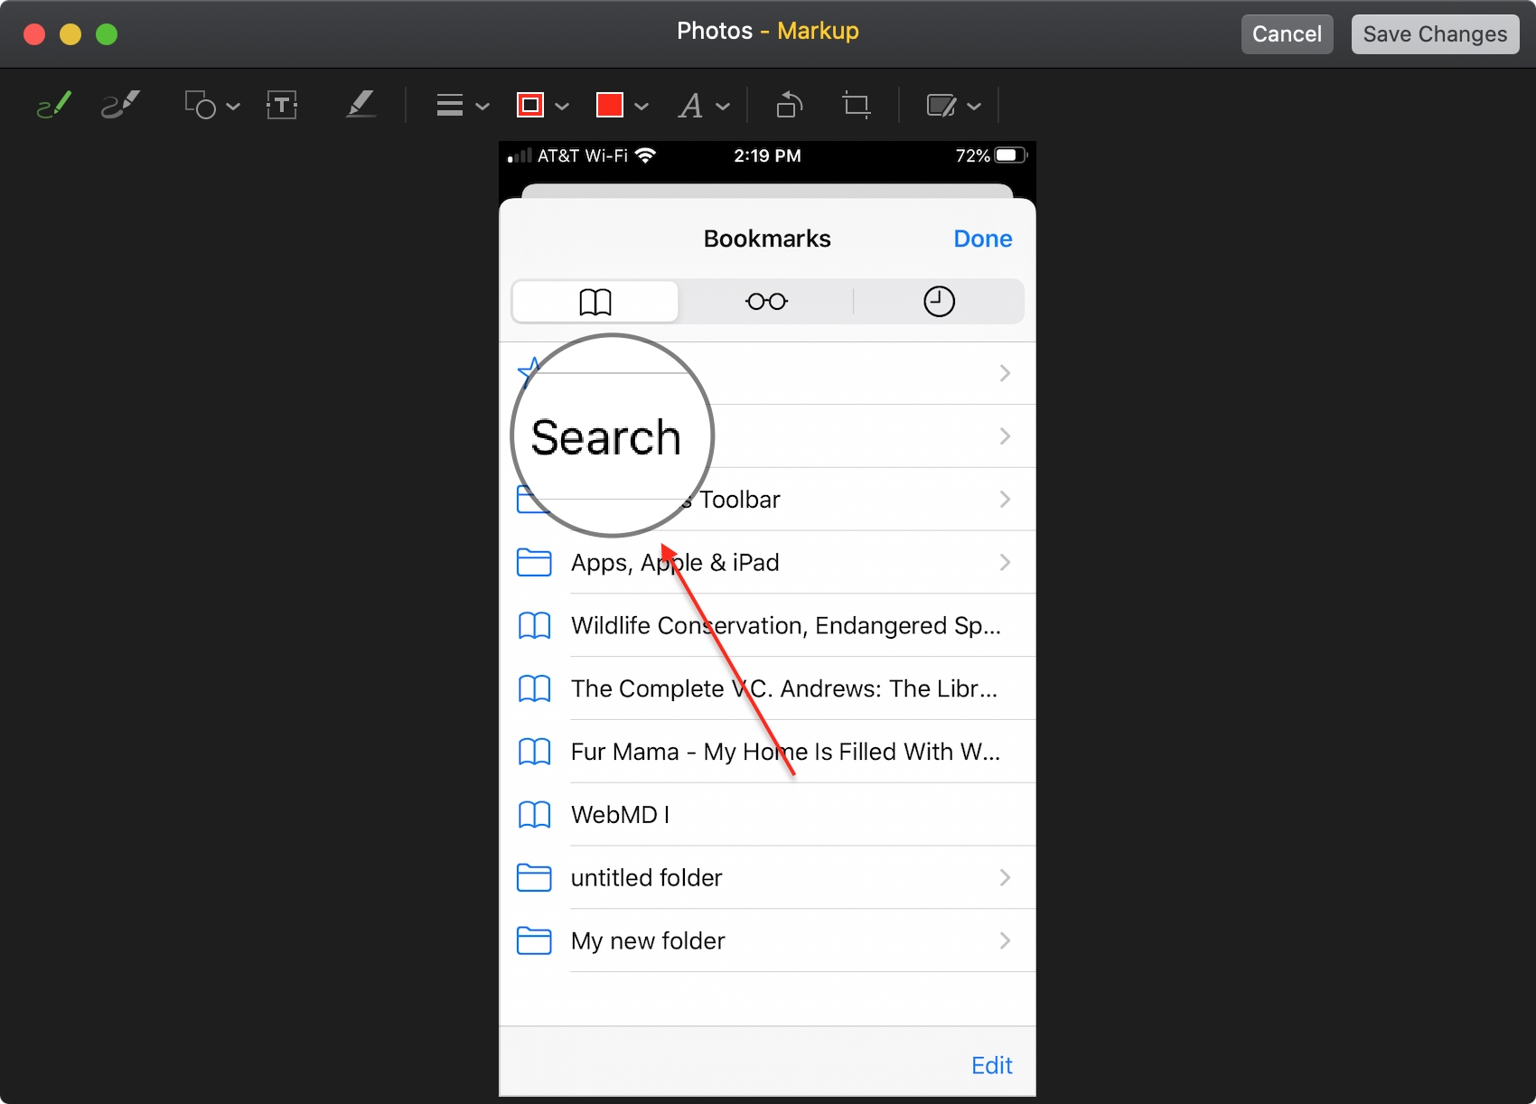Viewport: 1536px width, 1104px height.
Task: Open the image description annotate tool
Action: [x=941, y=106]
